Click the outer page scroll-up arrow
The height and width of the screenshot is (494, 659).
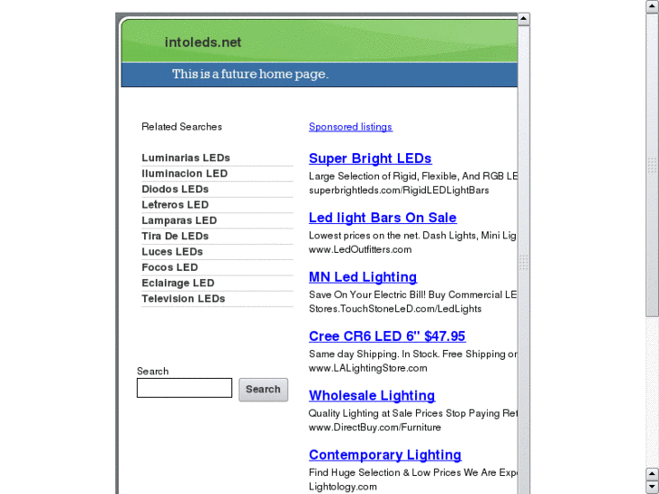pyautogui.click(x=653, y=6)
